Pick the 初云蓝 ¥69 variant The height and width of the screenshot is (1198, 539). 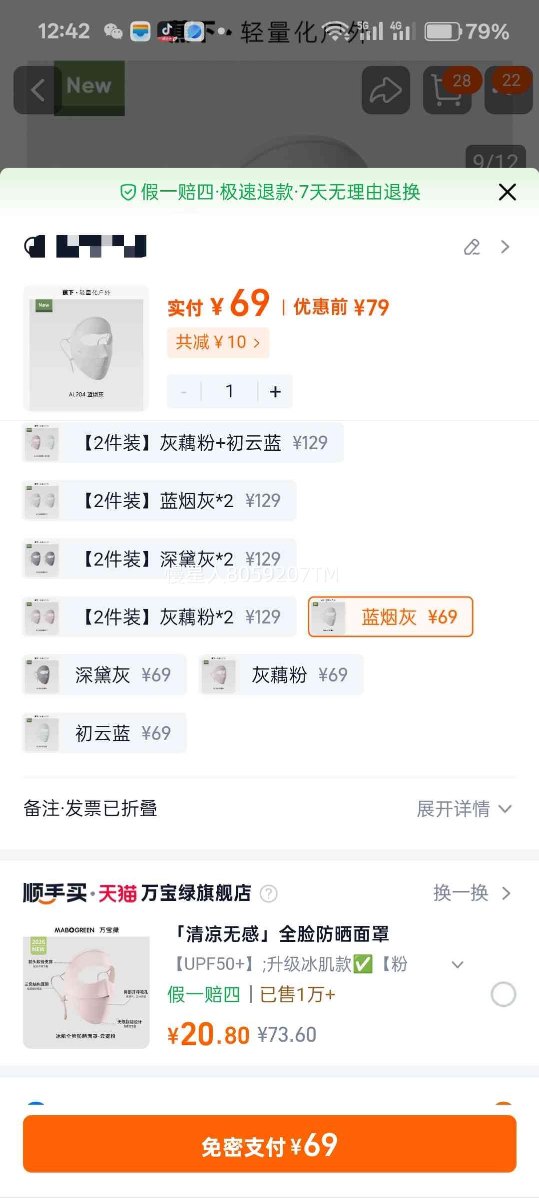click(104, 733)
